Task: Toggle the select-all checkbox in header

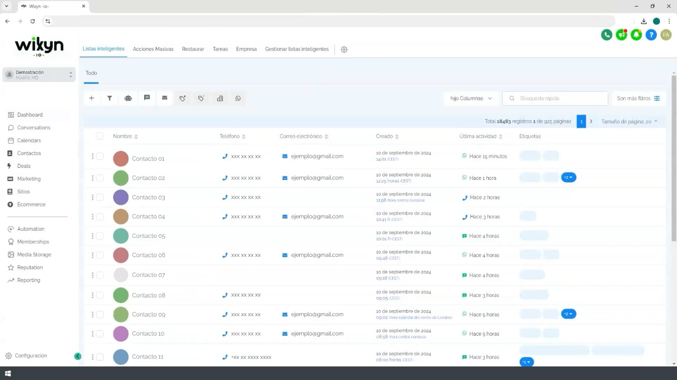Action: tap(99, 136)
